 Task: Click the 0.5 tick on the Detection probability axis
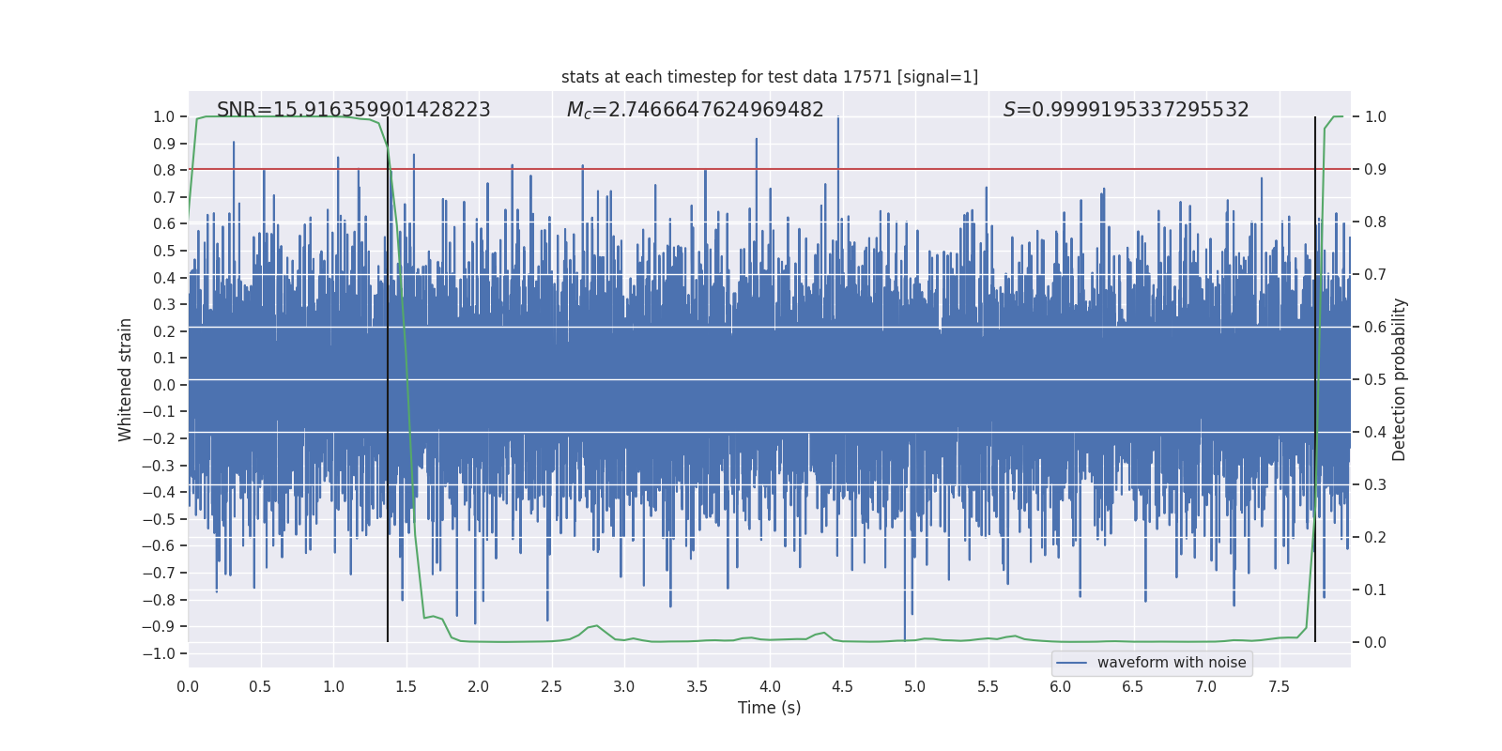pyautogui.click(x=1375, y=379)
